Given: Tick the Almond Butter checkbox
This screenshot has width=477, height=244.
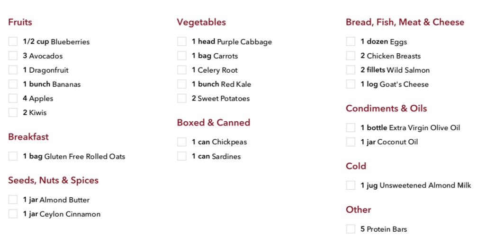Looking at the screenshot, I should pos(13,200).
